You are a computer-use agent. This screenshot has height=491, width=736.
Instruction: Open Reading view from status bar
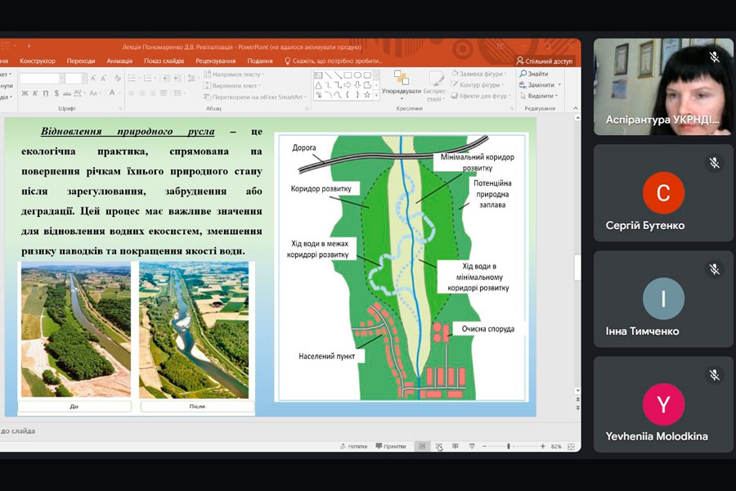pyautogui.click(x=456, y=446)
